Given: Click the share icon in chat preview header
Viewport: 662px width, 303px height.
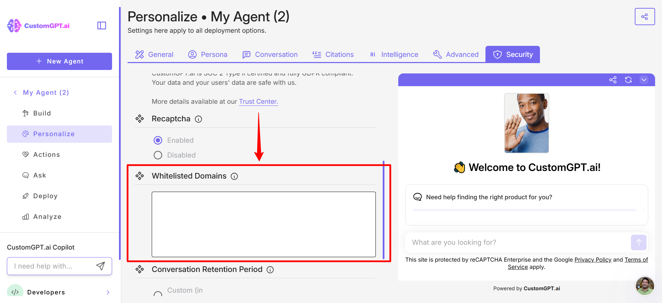Looking at the screenshot, I should point(613,80).
